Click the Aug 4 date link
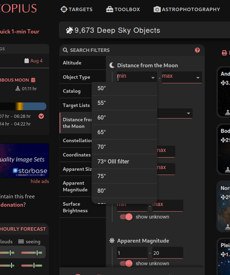This screenshot has height=275, width=230. click(37, 61)
